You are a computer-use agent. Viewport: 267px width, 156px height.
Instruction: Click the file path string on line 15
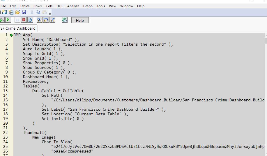tap(158, 100)
